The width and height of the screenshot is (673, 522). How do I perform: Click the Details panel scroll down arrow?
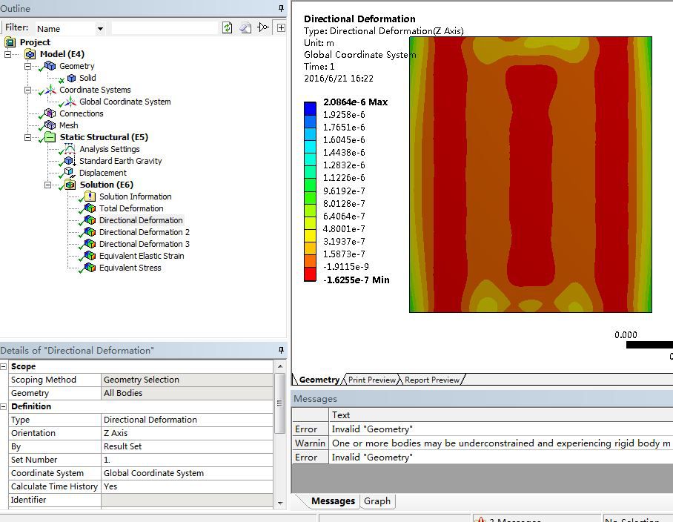280,503
